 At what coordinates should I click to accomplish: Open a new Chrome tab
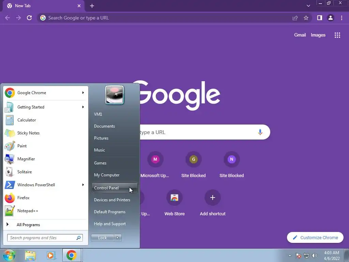[92, 6]
